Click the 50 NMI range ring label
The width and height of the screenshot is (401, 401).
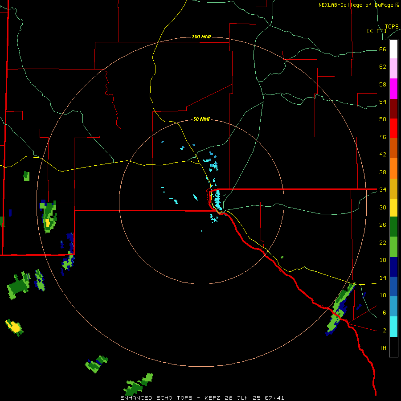[x=201, y=119]
